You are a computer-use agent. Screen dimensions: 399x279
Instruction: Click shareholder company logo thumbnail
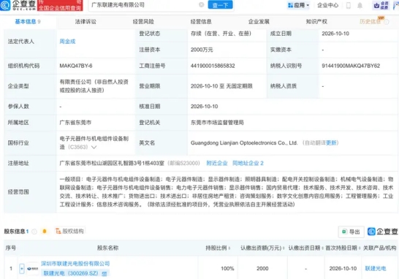pos(33,269)
